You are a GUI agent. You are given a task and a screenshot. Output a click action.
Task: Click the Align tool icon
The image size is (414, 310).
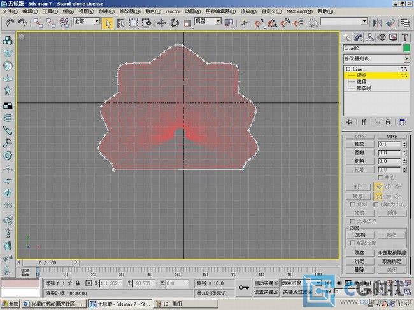390,23
